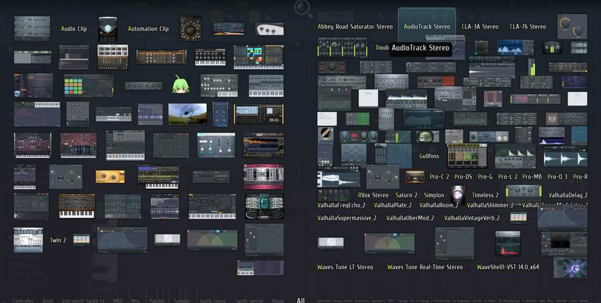Choose the green-haired anime character plugin thumbnail
The width and height of the screenshot is (601, 303).
(x=180, y=85)
